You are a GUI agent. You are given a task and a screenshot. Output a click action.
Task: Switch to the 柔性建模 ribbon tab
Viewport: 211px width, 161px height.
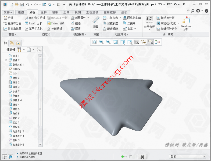point(92,12)
